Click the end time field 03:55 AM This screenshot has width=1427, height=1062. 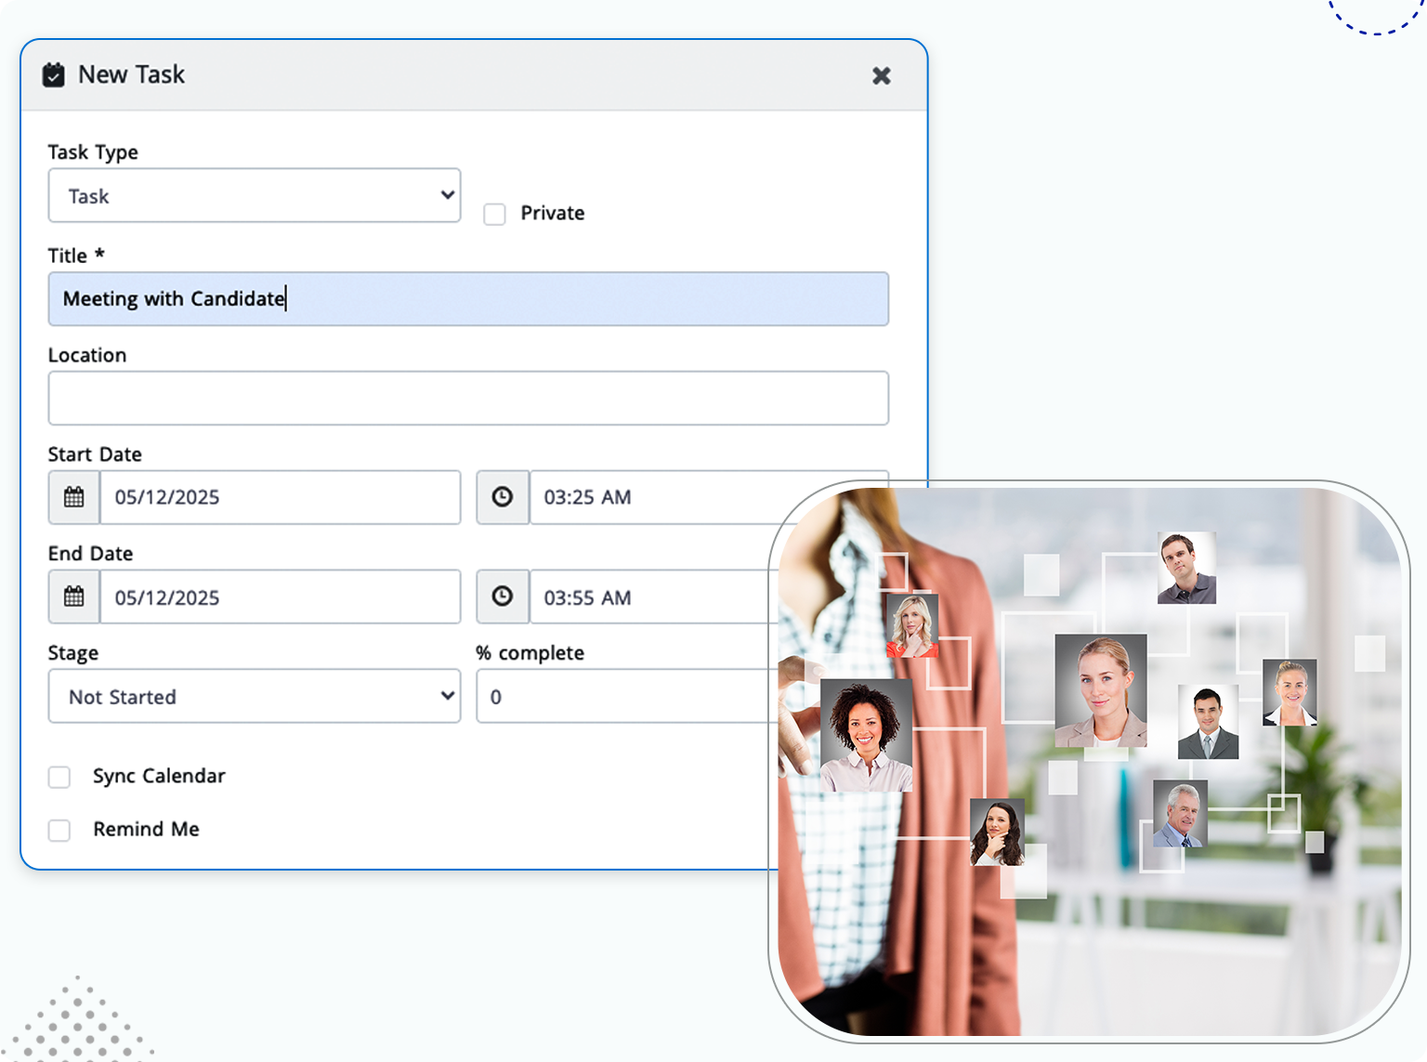[x=656, y=597]
